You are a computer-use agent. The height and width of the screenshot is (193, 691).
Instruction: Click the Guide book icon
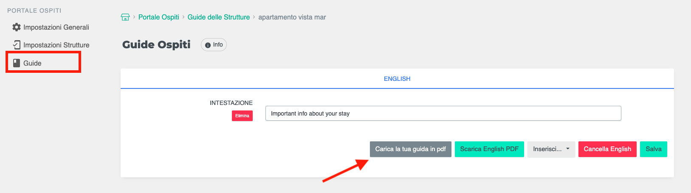pyautogui.click(x=17, y=63)
